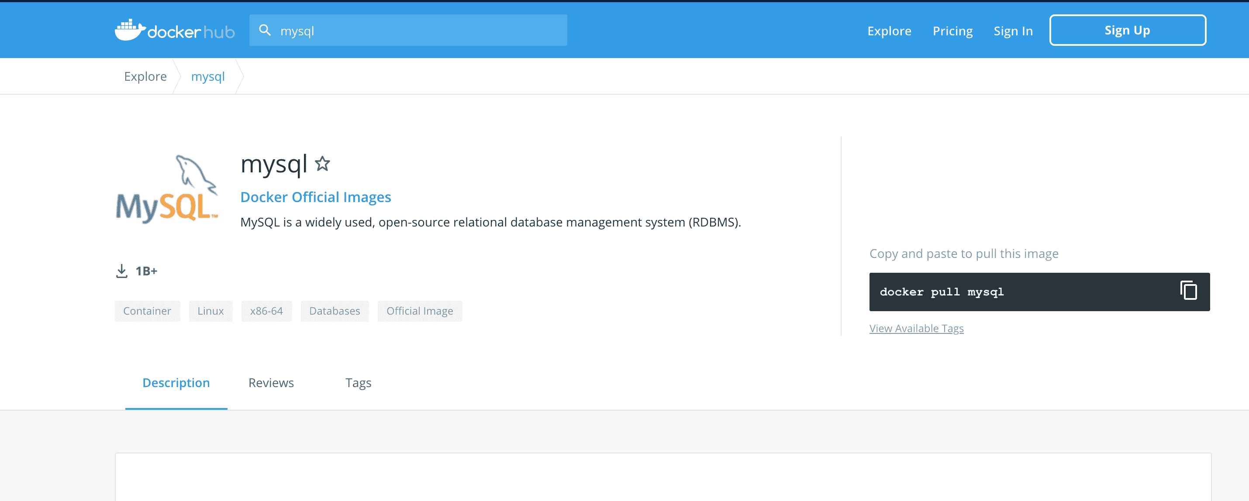
Task: Click View Available Tags link
Action: (916, 328)
